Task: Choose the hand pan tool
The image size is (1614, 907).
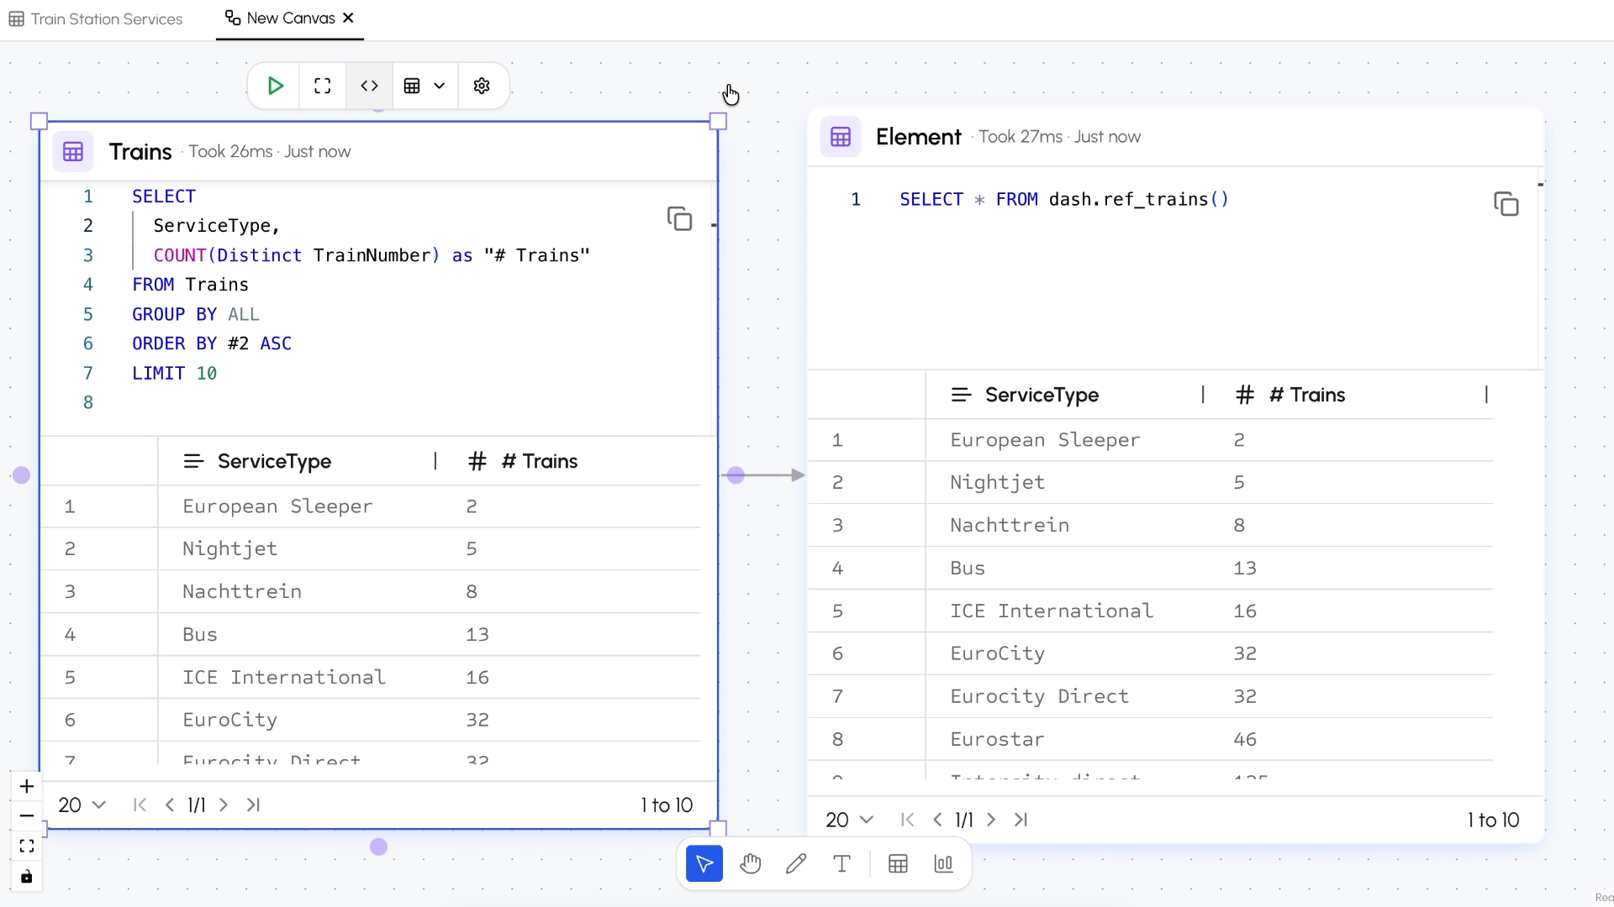Action: tap(751, 863)
